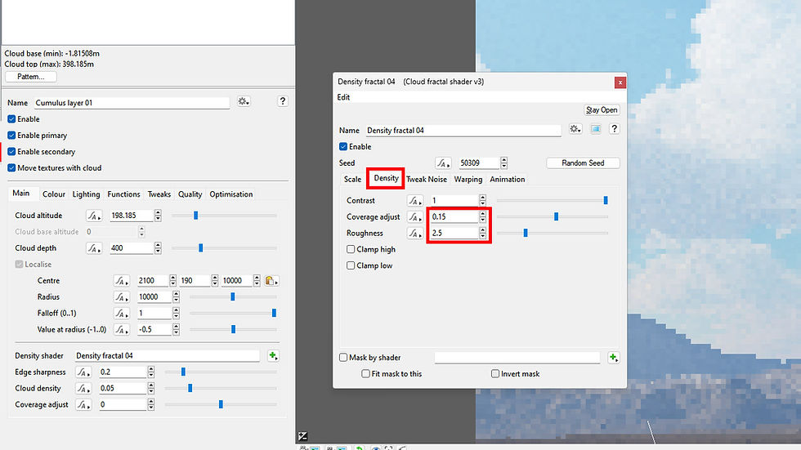Open Edit menu in Density fractal dialog
Viewport: 801px width, 450px height.
click(x=343, y=97)
